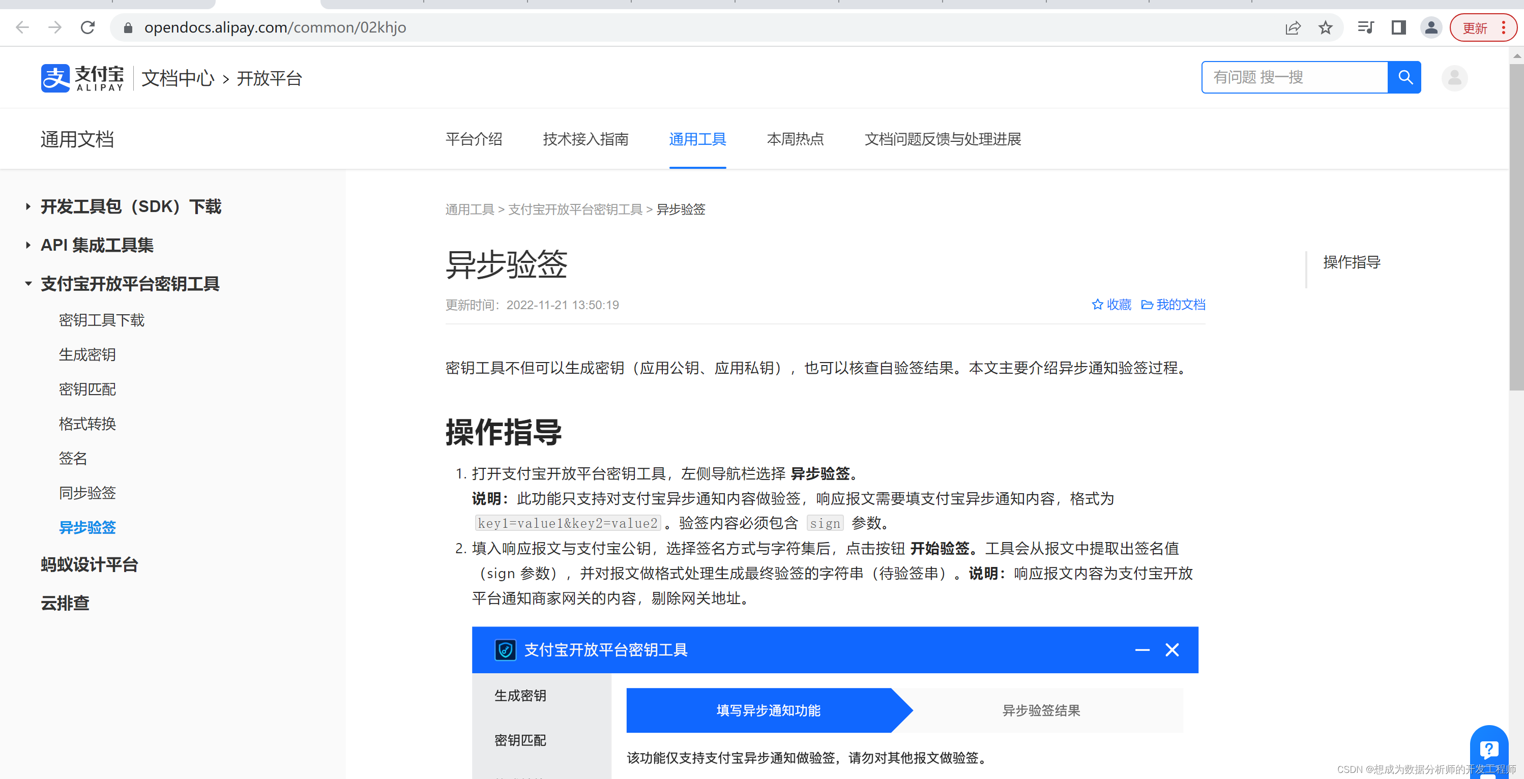Click X icon in key tool image
The width and height of the screenshot is (1524, 779).
click(x=1172, y=650)
